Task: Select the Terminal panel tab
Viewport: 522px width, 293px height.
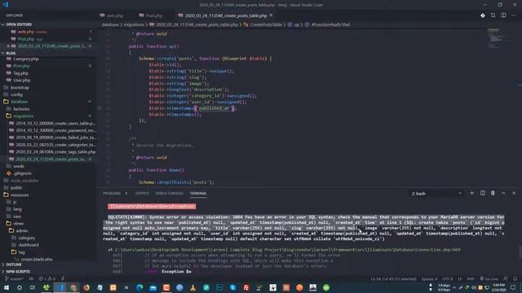Action: click(x=198, y=194)
